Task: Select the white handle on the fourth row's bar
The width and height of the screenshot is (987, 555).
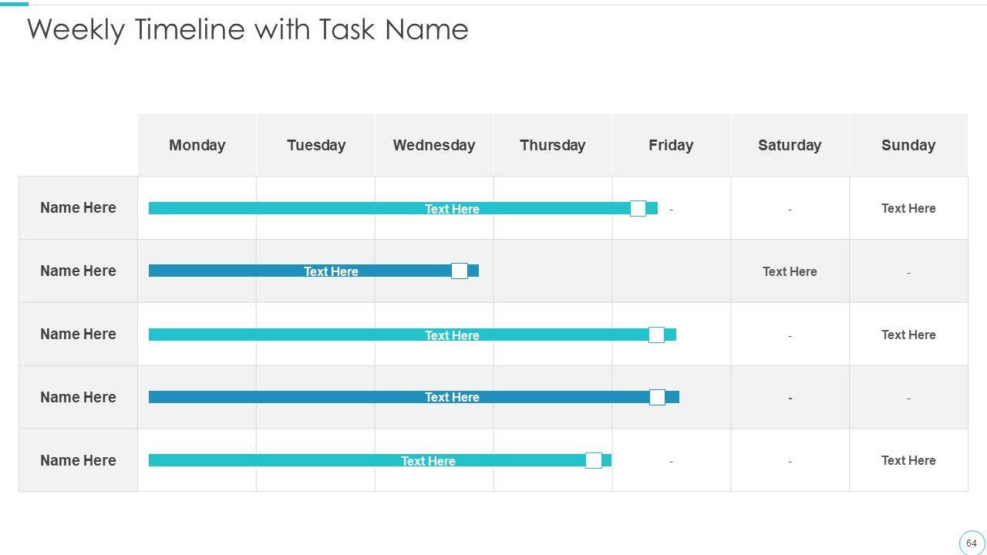Action: point(657,397)
